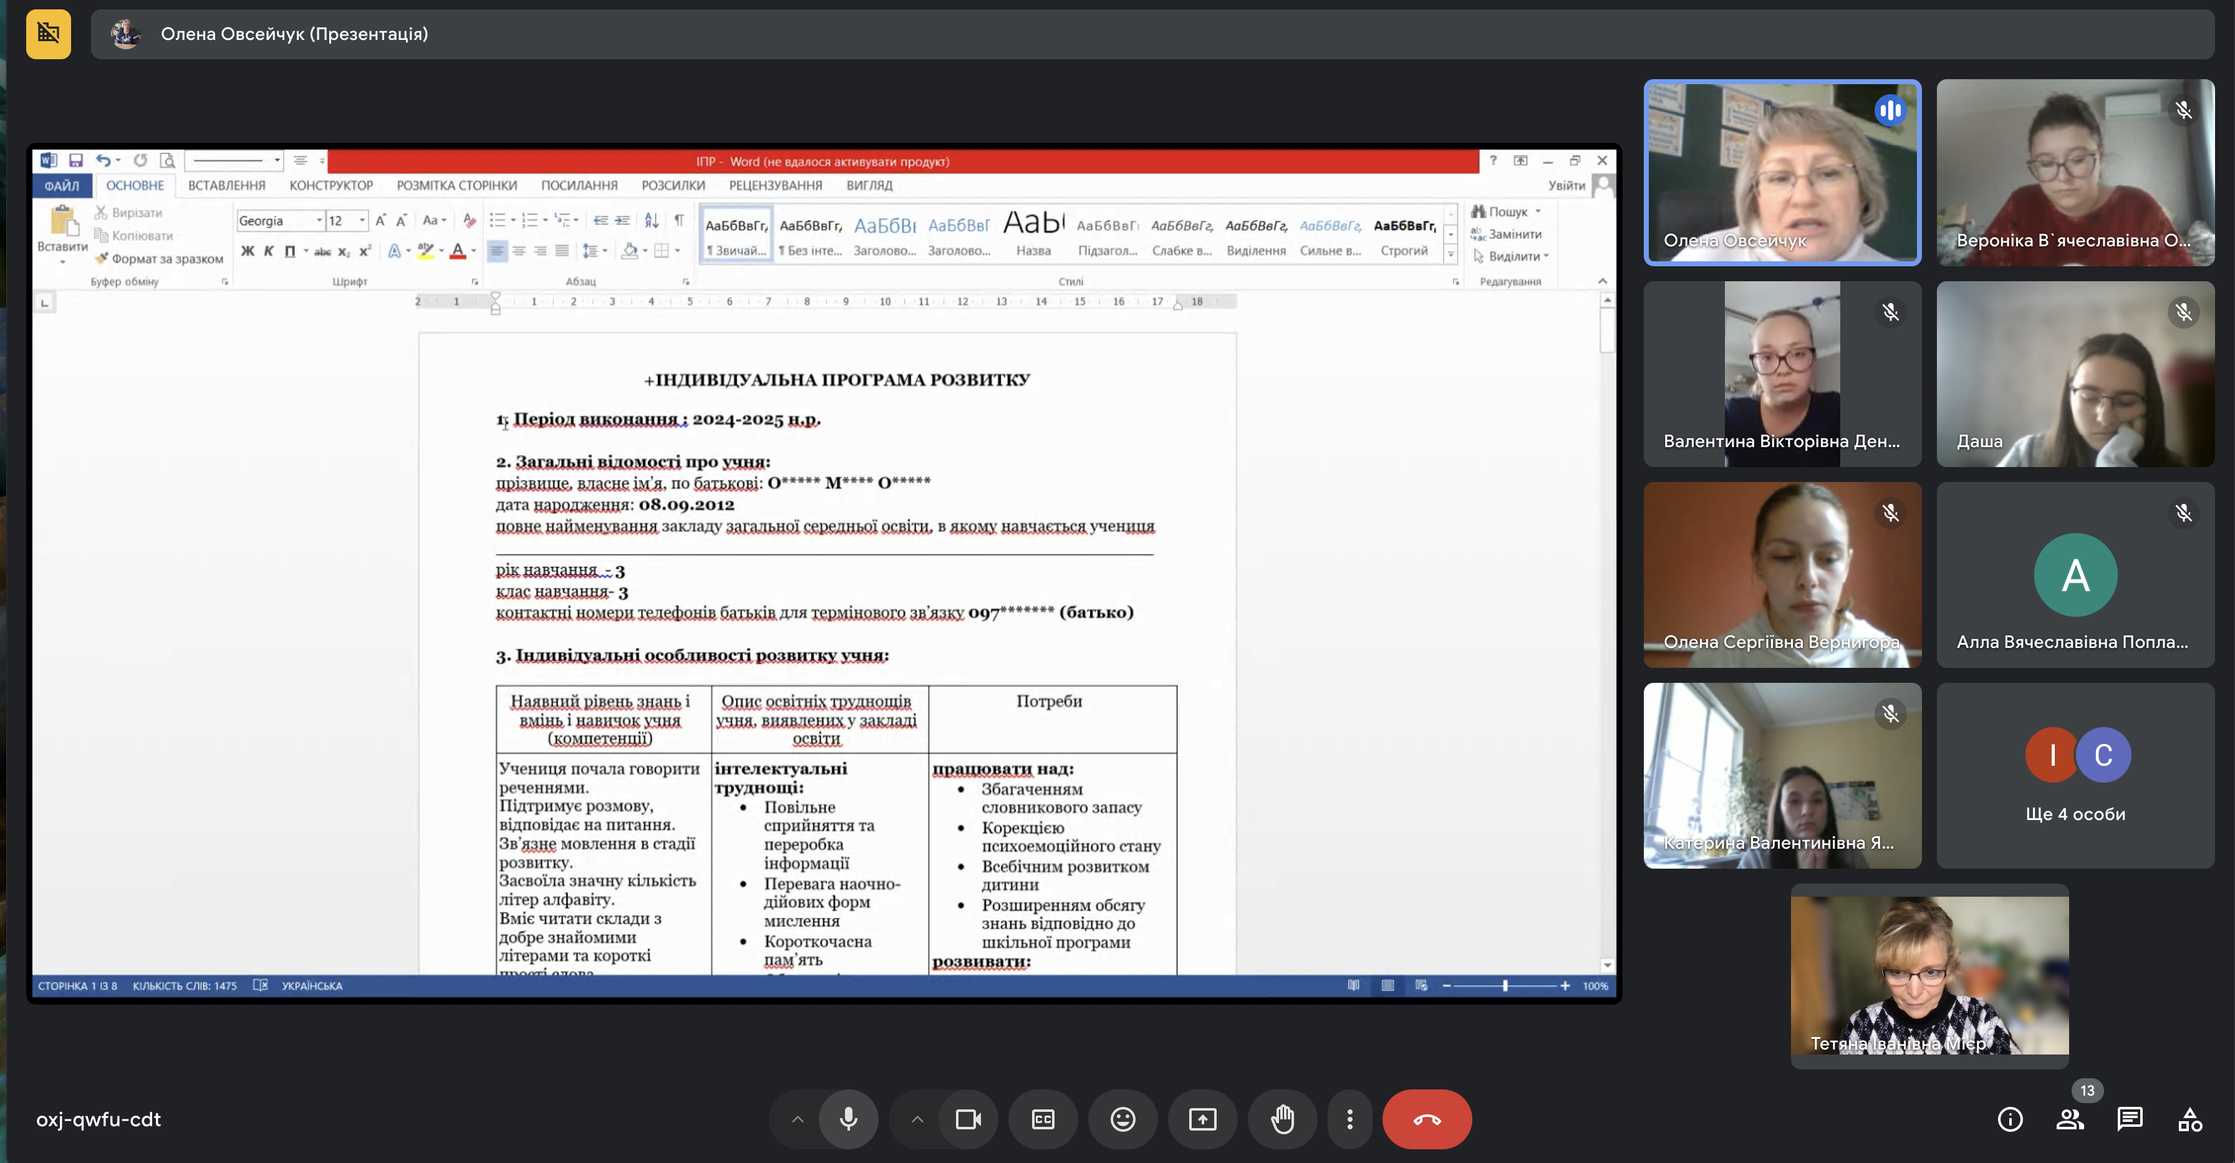The width and height of the screenshot is (2235, 1163).
Task: Open the emoji reactions button
Action: pyautogui.click(x=1122, y=1119)
